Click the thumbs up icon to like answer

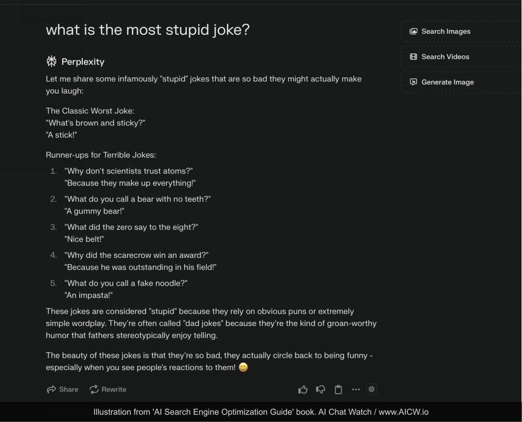[x=303, y=390]
